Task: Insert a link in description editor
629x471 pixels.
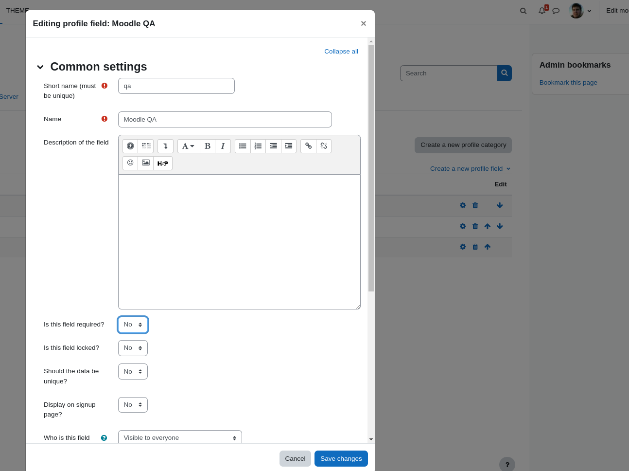Action: 308,146
